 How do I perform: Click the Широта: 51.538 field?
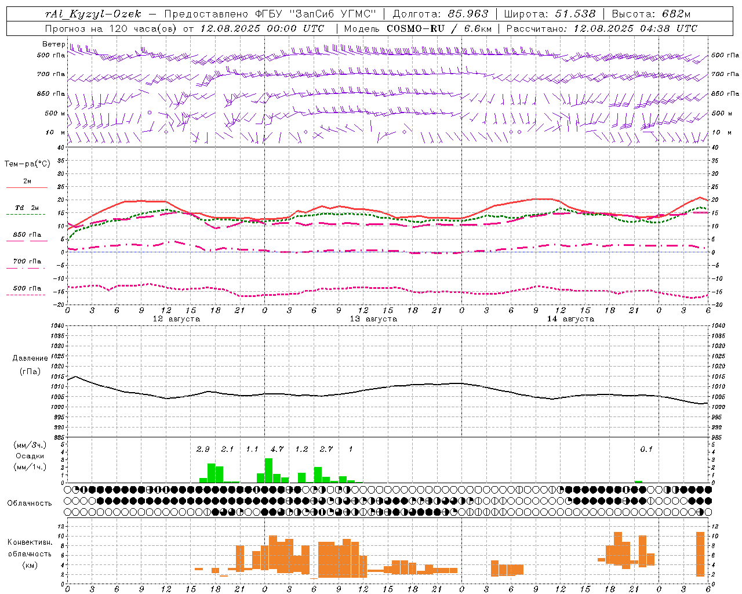click(x=550, y=14)
